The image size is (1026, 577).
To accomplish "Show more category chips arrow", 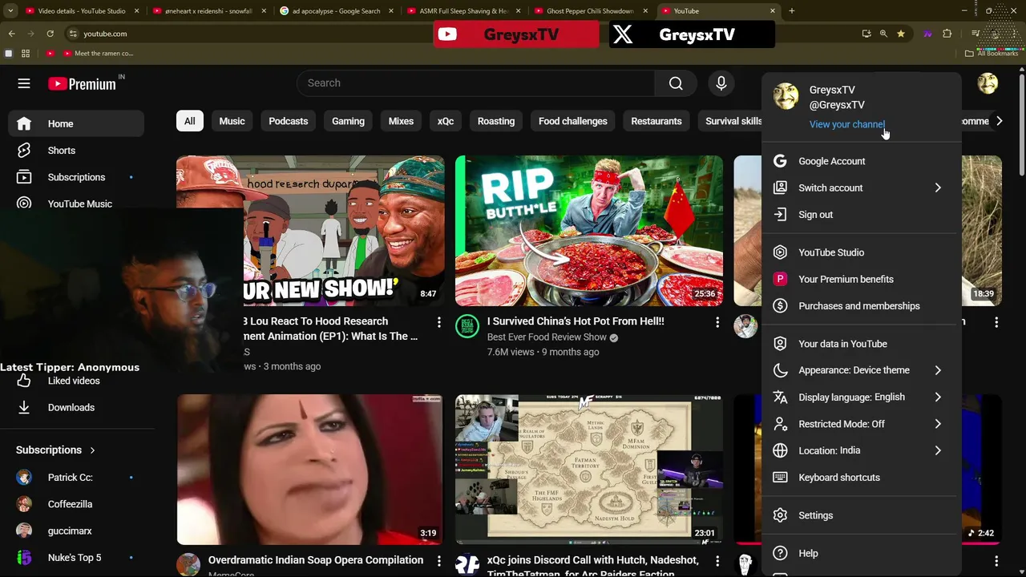I will [999, 121].
